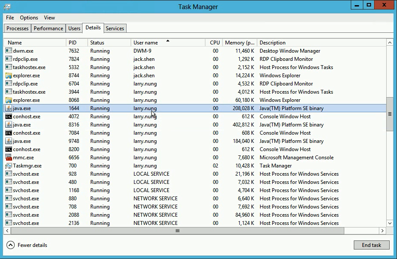
Task: Click icon of svchost.exe PID 1168
Action: [x=9, y=190]
